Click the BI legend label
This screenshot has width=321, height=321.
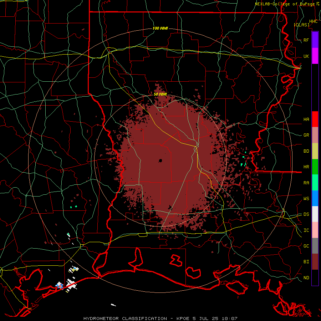(306, 262)
